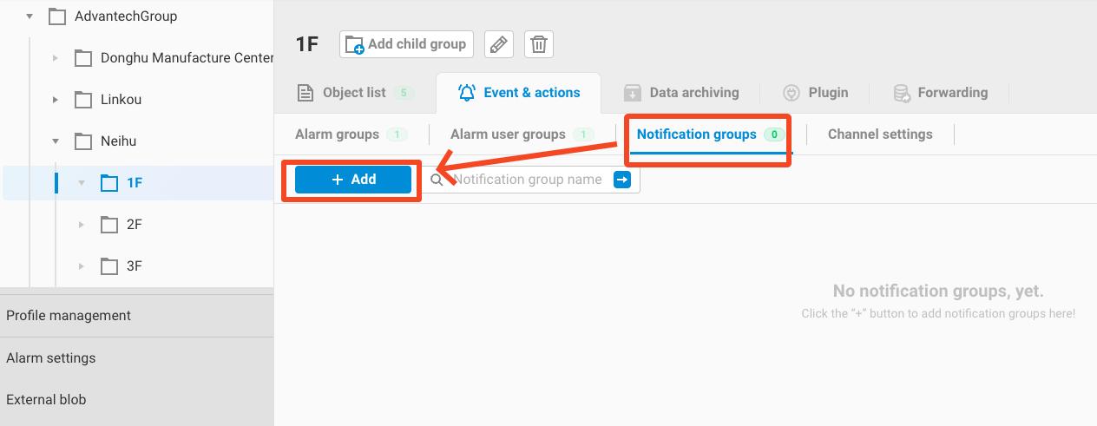This screenshot has height=426, width=1097.
Task: Click the AdvantechGroup folder icon
Action: pyautogui.click(x=57, y=16)
